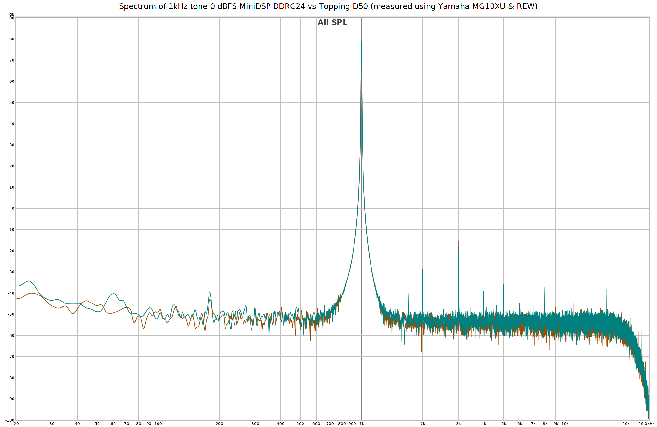The image size is (657, 427).
Task: Click the '20' label on the dB axis
Action: click(x=12, y=166)
